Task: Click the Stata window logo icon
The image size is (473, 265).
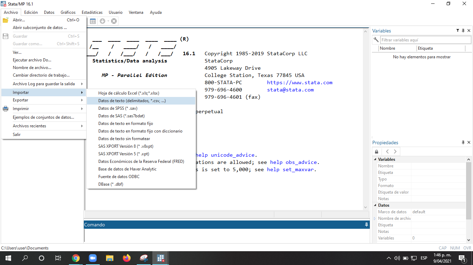Action: coord(4,4)
